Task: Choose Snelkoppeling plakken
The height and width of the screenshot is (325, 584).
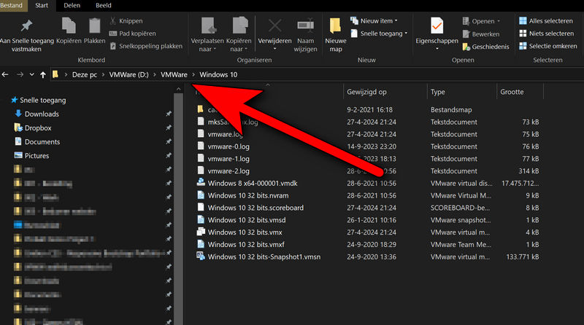Action: point(146,46)
